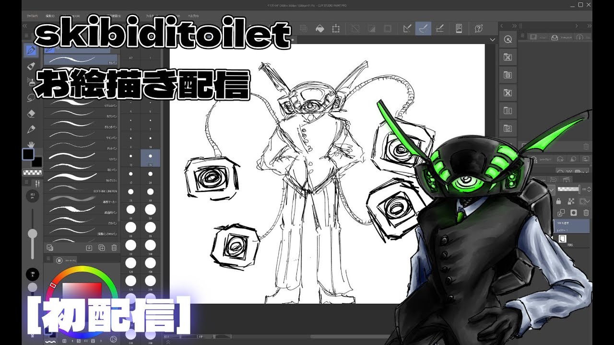Open the ヘルプ(H) menu
The width and height of the screenshot is (614, 345).
click(x=193, y=15)
